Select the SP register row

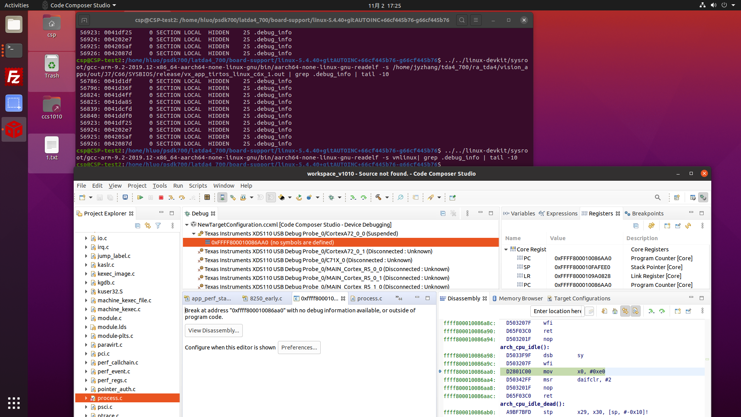click(606, 267)
